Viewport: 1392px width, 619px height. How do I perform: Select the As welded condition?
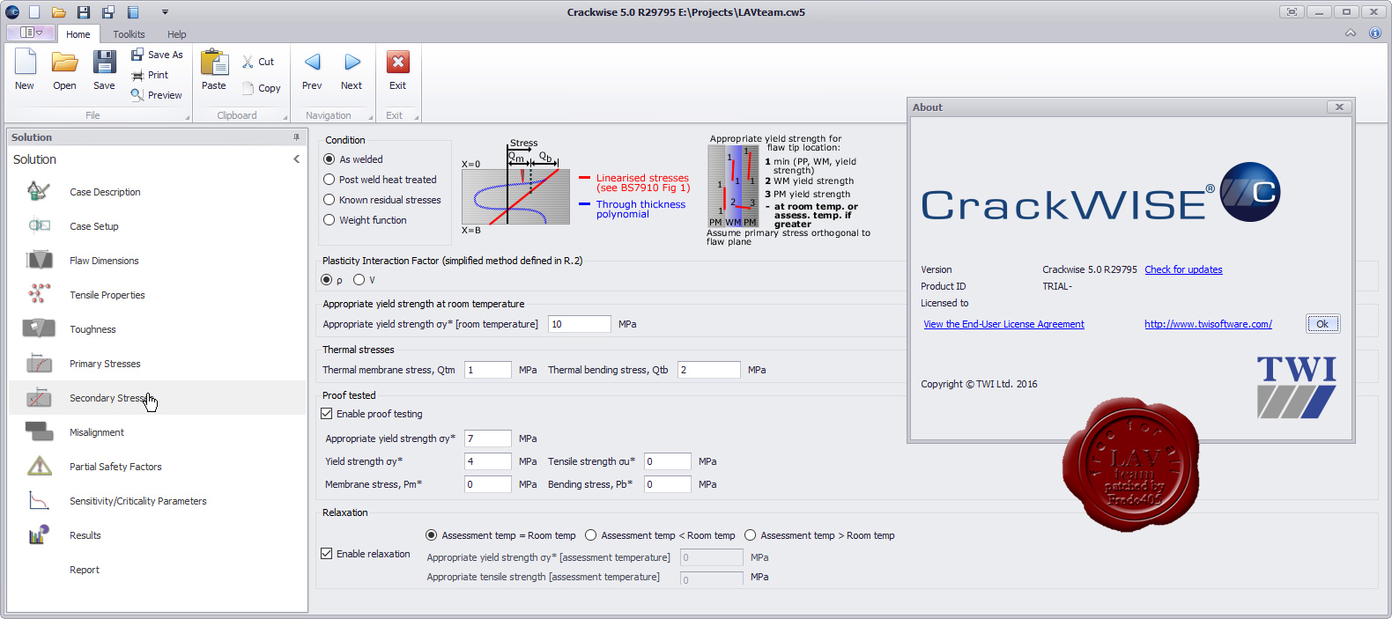tap(329, 159)
